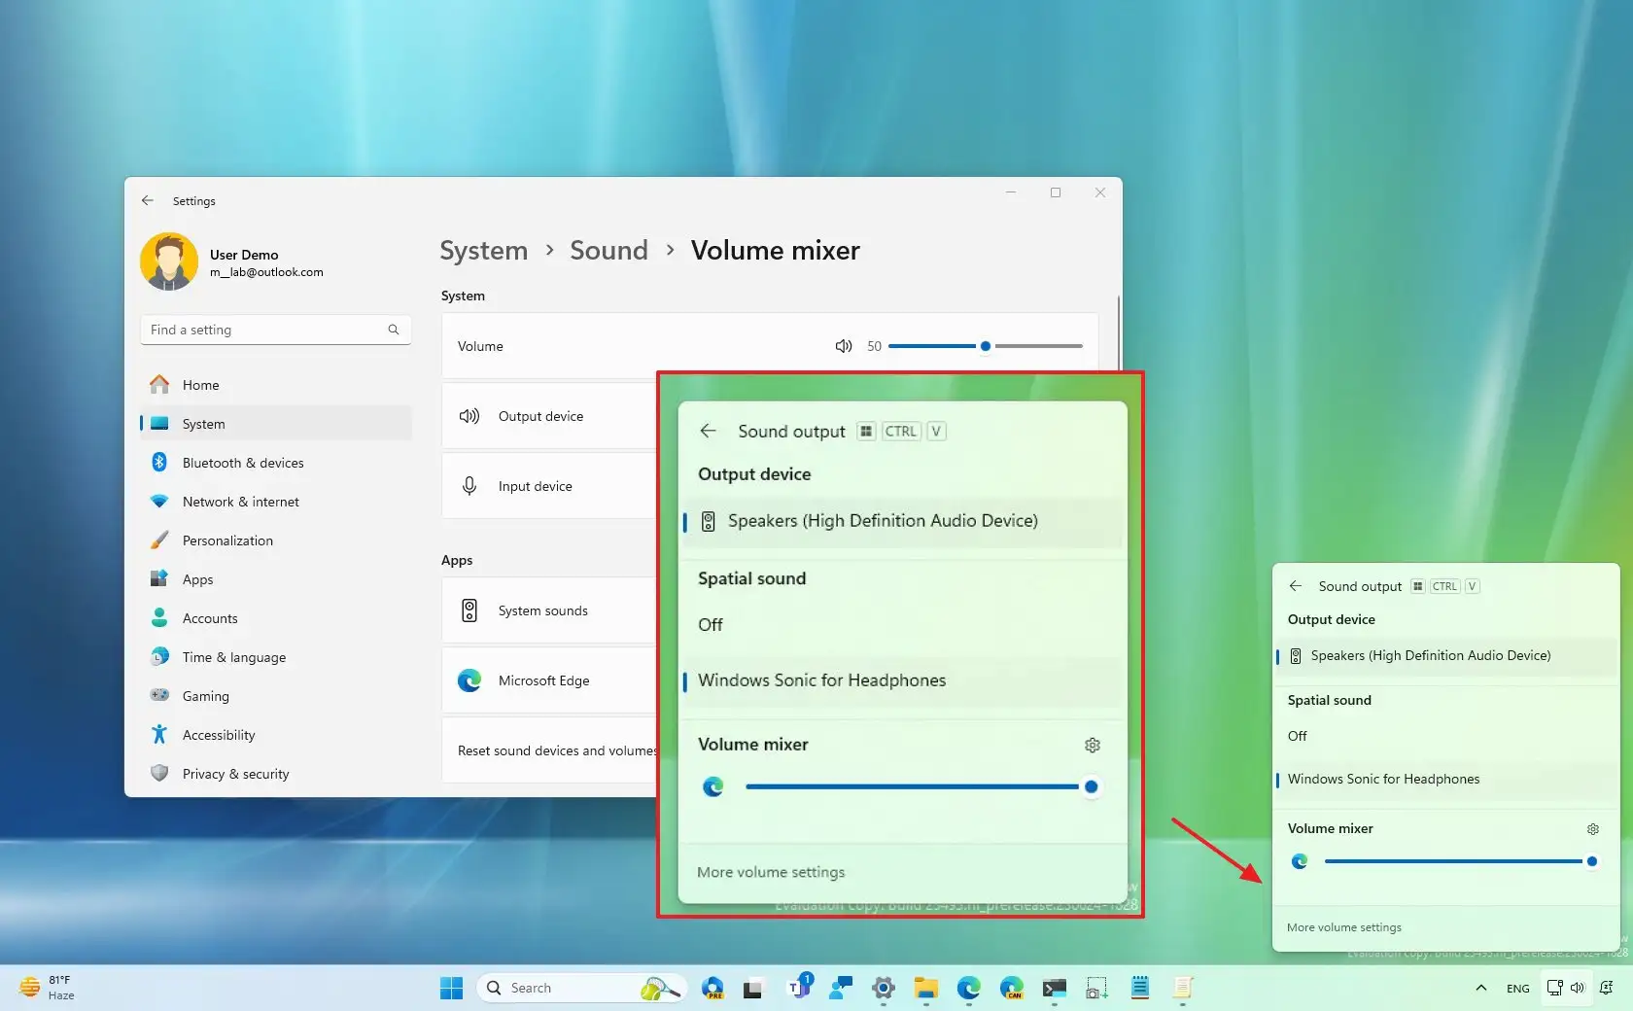1633x1011 pixels.
Task: Open Microsoft Teams from the taskbar
Action: pyautogui.click(x=800, y=989)
